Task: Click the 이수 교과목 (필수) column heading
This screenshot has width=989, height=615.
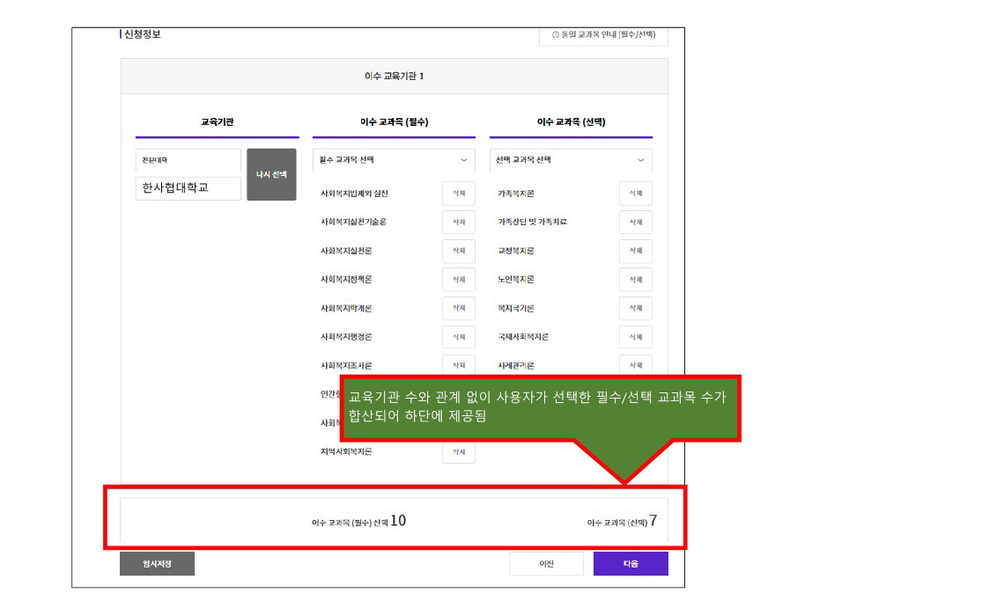Action: click(395, 122)
